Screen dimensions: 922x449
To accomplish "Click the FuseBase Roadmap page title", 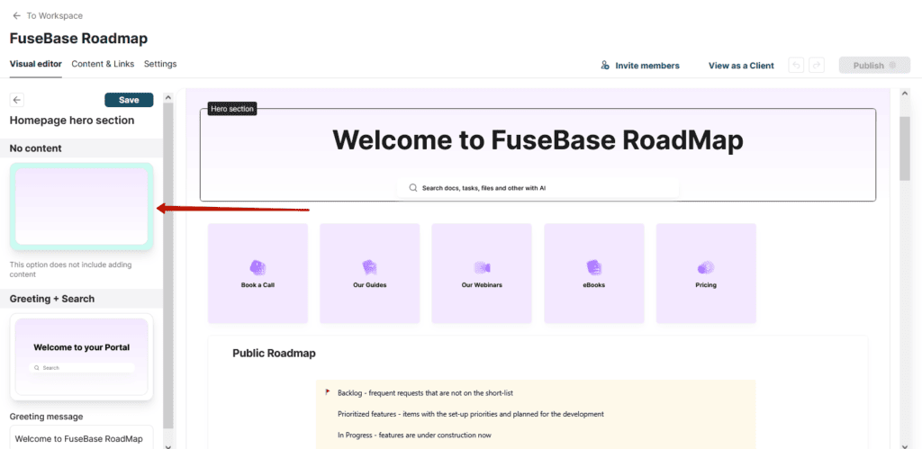I will pyautogui.click(x=79, y=39).
